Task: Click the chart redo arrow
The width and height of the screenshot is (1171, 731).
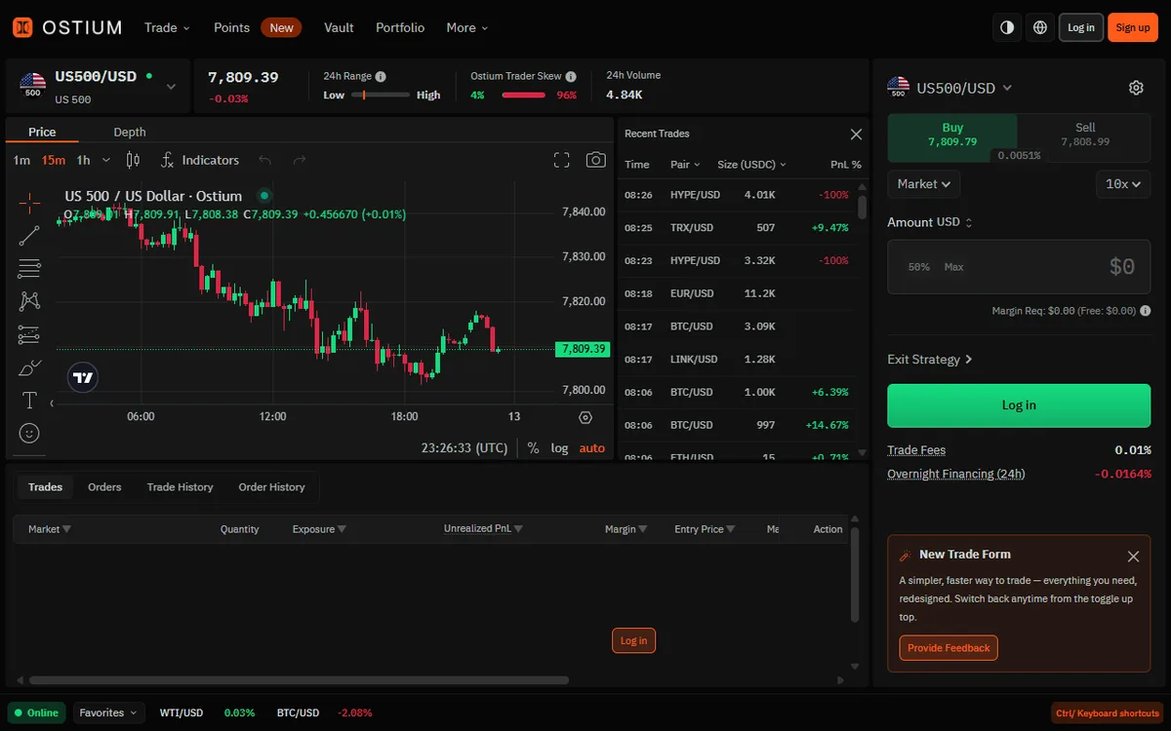Action: 300,160
